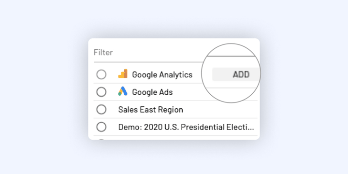Click empty space right of Sales East Region
This screenshot has width=348, height=174.
(220, 110)
